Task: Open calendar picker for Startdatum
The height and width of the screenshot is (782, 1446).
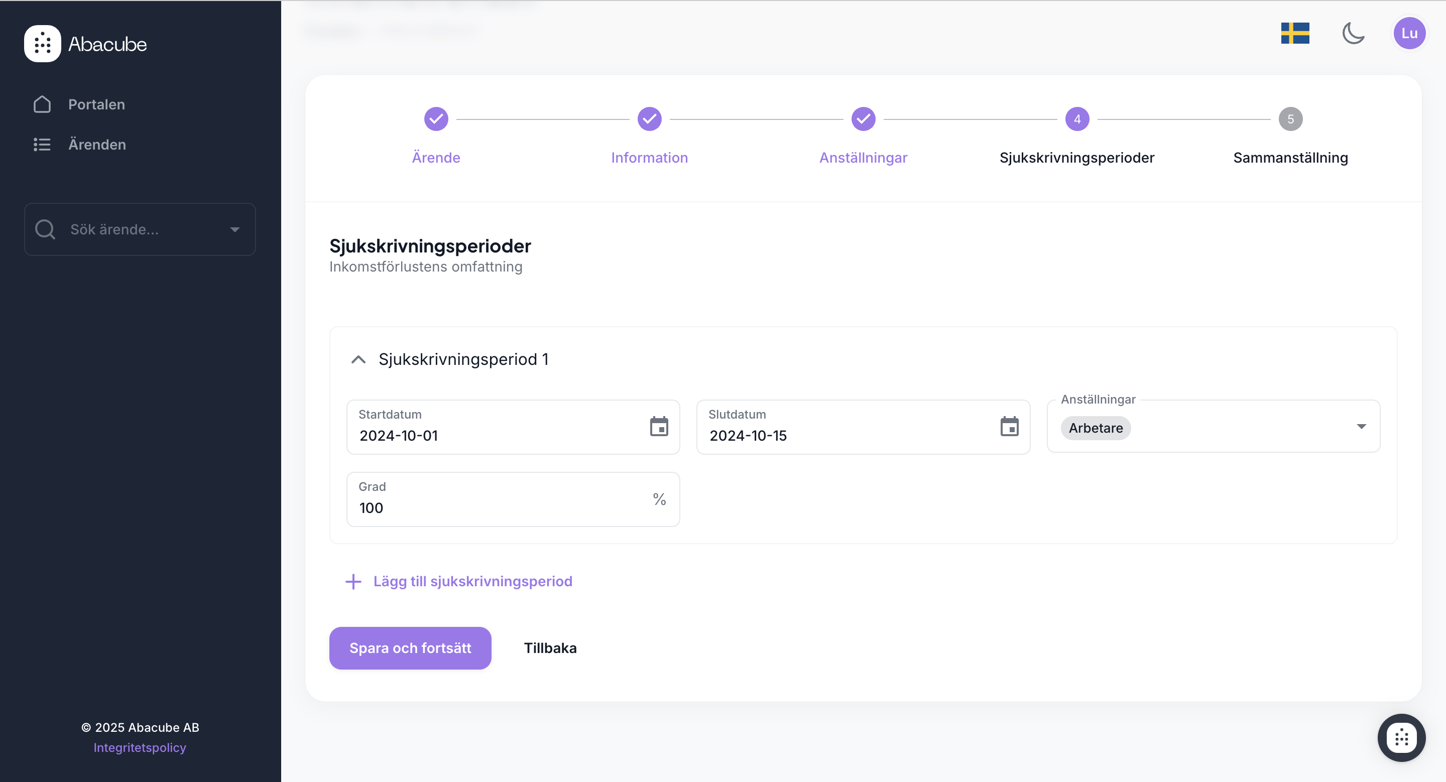Action: coord(658,427)
